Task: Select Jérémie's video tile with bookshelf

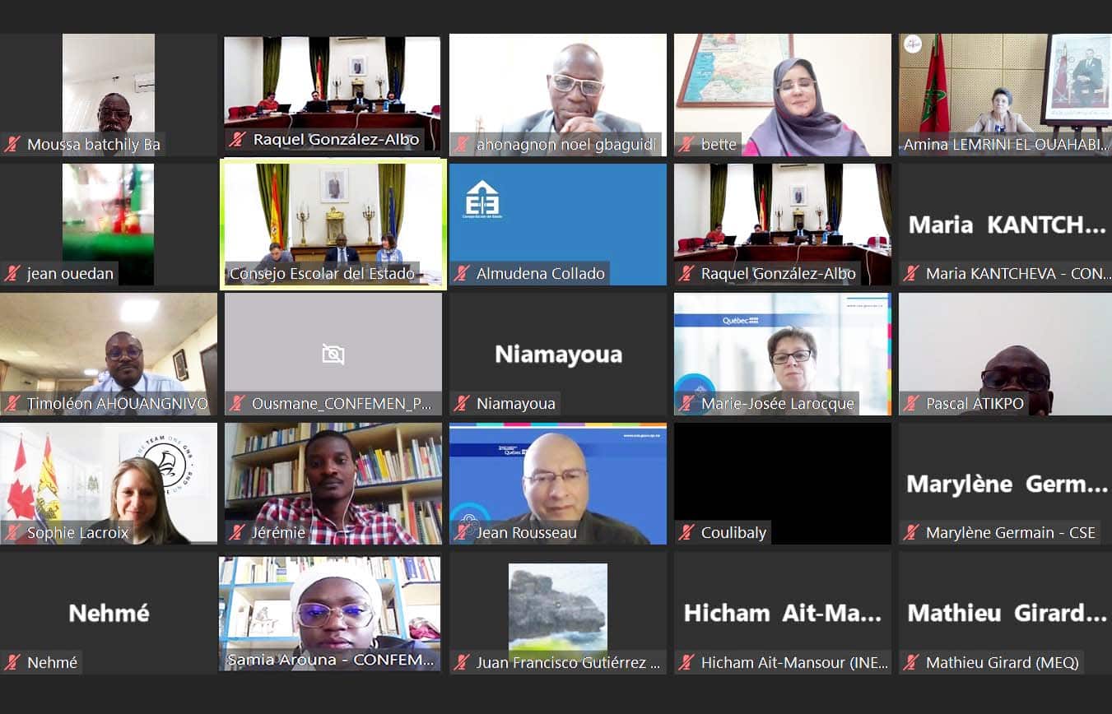Action: [333, 484]
